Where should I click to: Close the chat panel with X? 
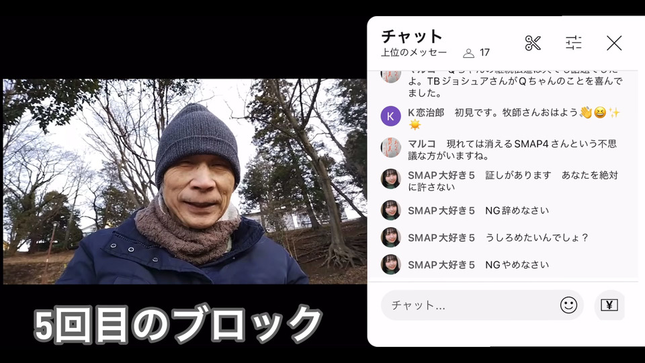pyautogui.click(x=614, y=43)
